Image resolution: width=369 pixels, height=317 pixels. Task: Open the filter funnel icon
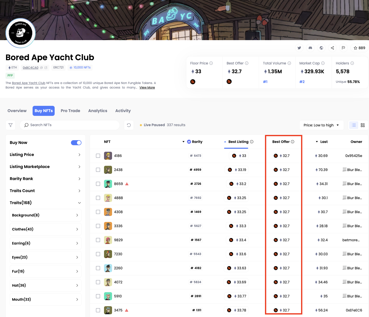[x=11, y=125]
